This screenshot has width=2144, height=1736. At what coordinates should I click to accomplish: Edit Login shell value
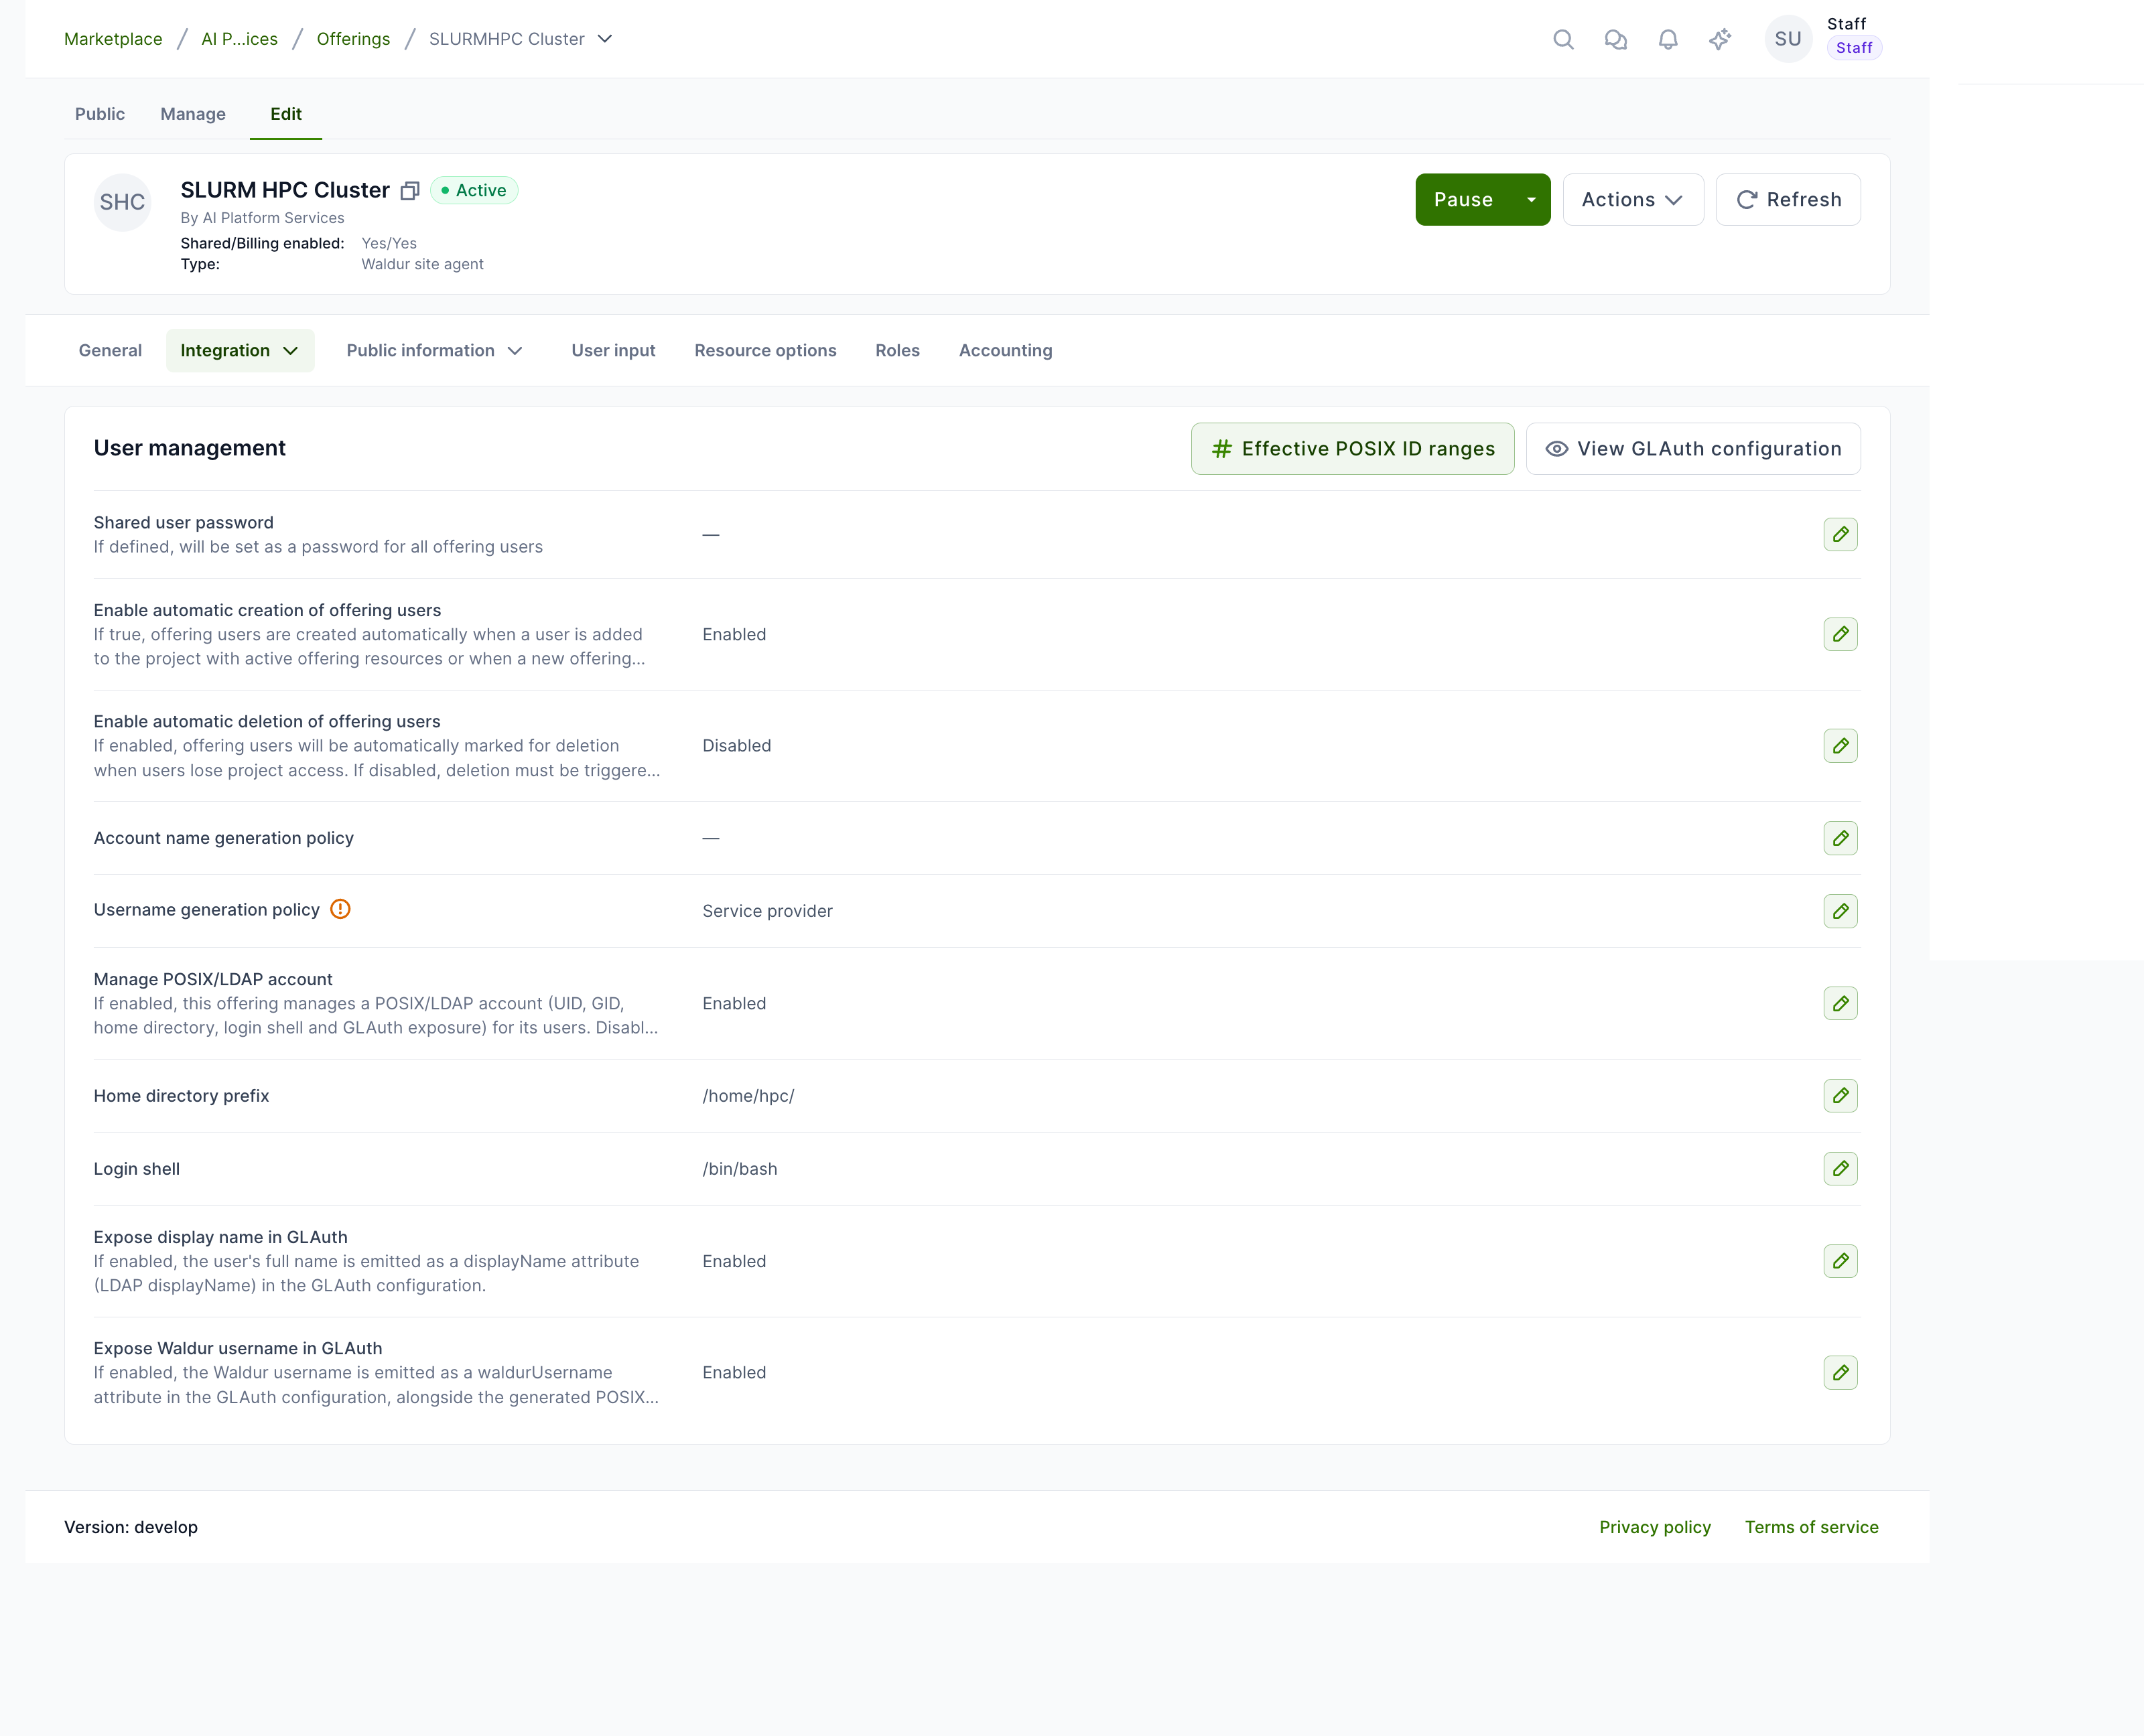pos(1840,1169)
